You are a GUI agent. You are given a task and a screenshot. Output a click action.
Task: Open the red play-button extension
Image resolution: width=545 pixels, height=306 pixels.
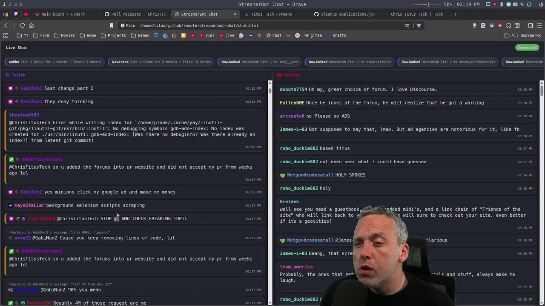pos(500,25)
